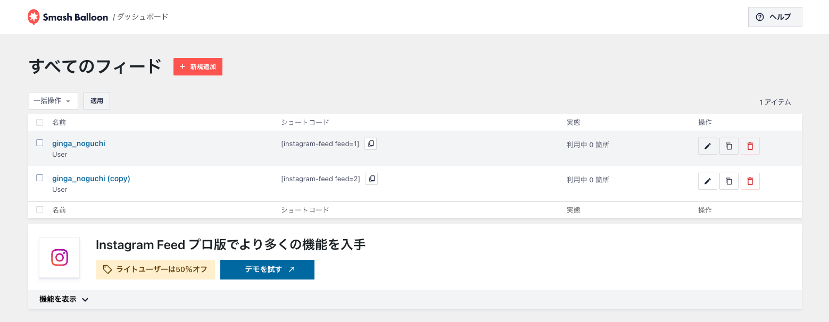Copy the feed=1 shortcode icon
This screenshot has width=829, height=322.
click(x=371, y=143)
